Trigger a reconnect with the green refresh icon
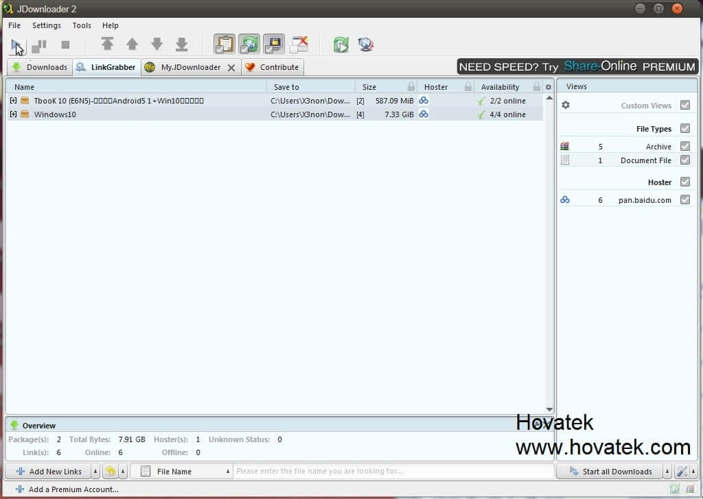703x499 pixels. [341, 44]
